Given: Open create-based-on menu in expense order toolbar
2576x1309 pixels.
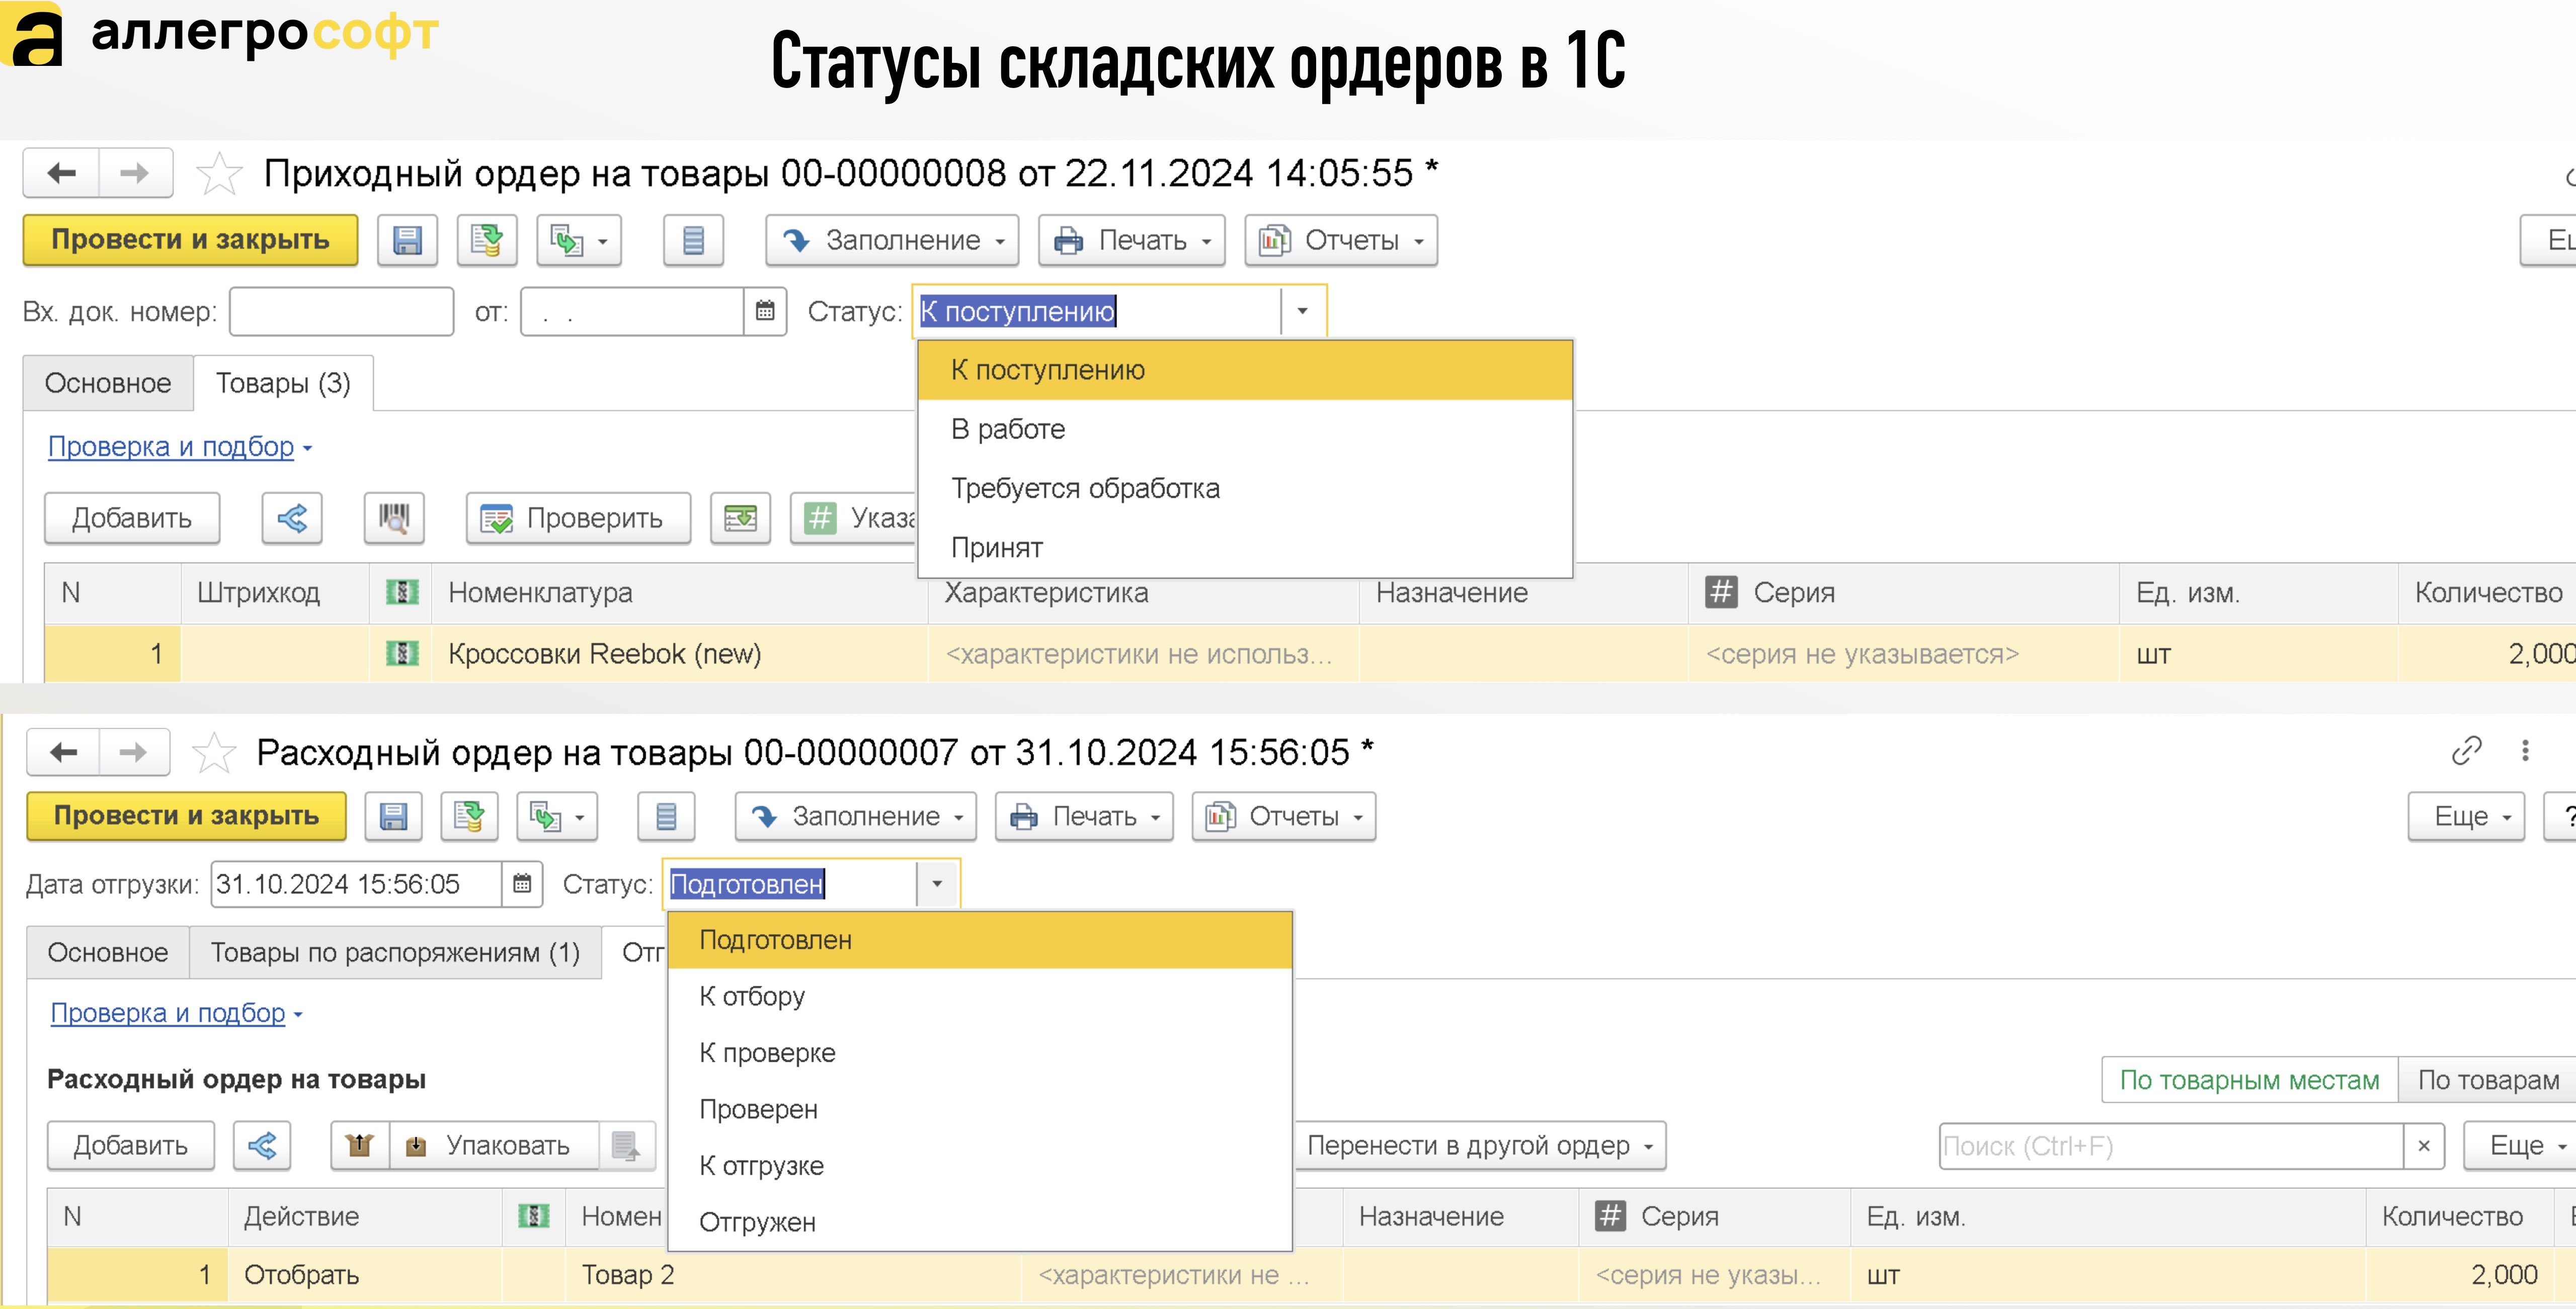Looking at the screenshot, I should 557,816.
